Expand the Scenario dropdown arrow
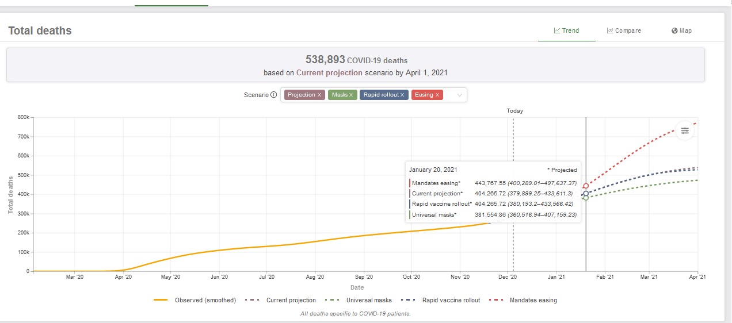Screen dimensions: 732x323 [x=459, y=95]
